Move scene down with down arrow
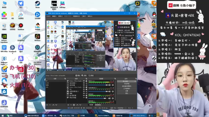Viewport: 209px width, 117px height. (x=56, y=105)
